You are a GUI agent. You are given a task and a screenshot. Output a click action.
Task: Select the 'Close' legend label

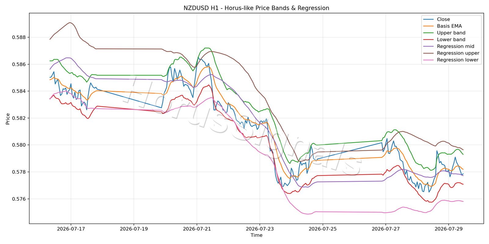pos(443,19)
